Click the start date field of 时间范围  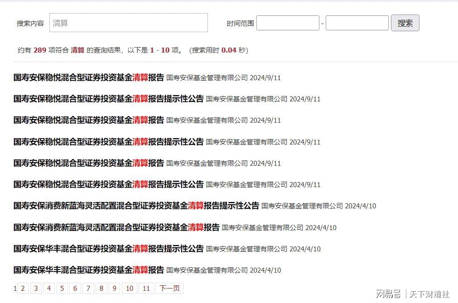288,23
